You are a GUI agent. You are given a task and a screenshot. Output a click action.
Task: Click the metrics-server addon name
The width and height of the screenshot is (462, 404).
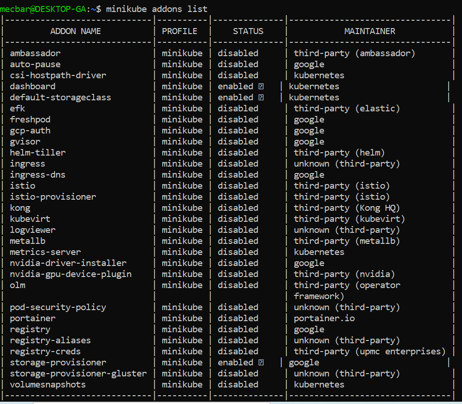click(45, 252)
